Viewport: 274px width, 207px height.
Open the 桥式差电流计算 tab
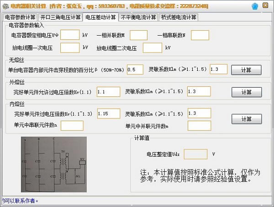pyautogui.click(x=179, y=17)
